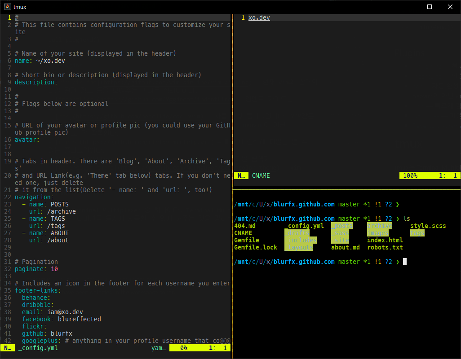Click the terminal cursor at the last prompt
Image resolution: width=461 pixels, height=359 pixels.
click(405, 262)
